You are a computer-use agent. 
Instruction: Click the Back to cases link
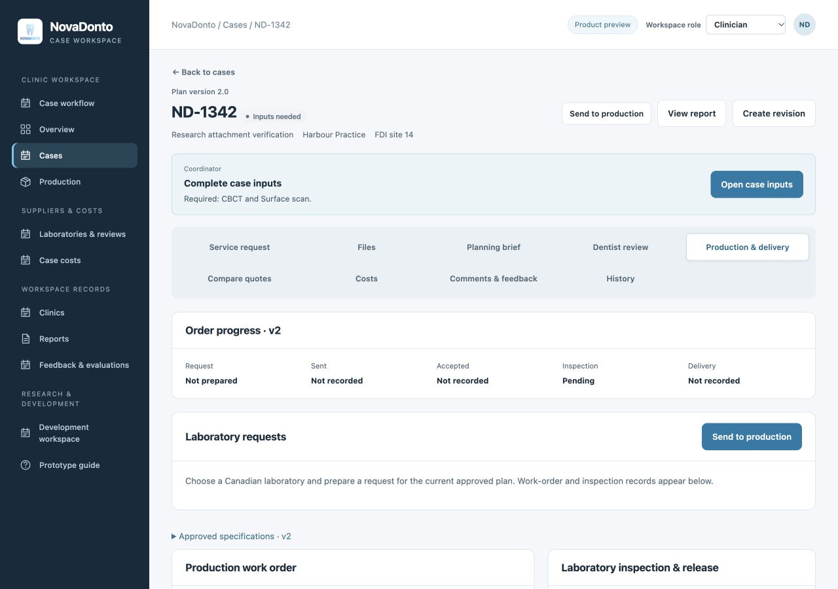click(x=203, y=72)
